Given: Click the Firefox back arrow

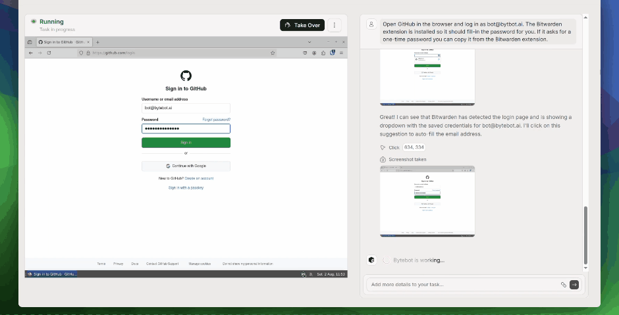Looking at the screenshot, I should (x=31, y=53).
